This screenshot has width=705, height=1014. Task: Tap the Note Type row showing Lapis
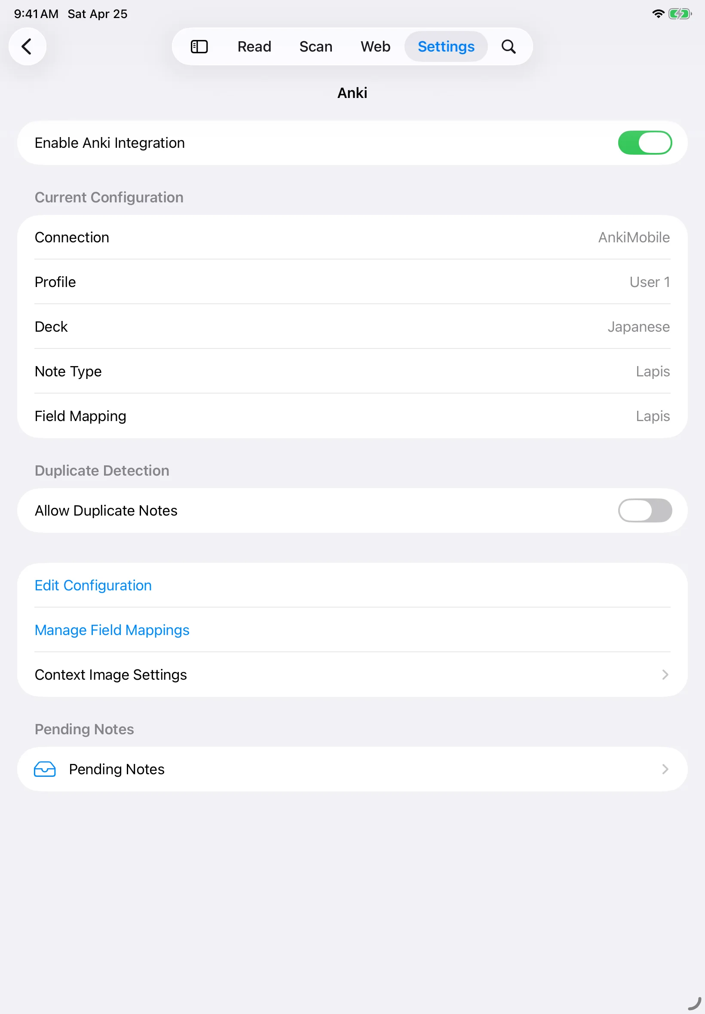tap(352, 371)
